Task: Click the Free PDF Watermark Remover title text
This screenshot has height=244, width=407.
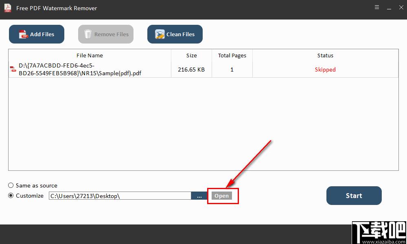Action: coord(57,8)
